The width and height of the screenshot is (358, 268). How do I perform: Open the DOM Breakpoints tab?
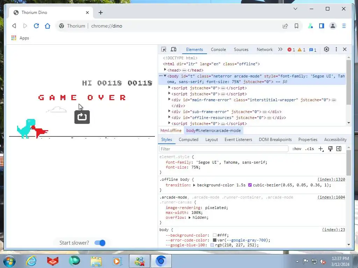pyautogui.click(x=275, y=140)
